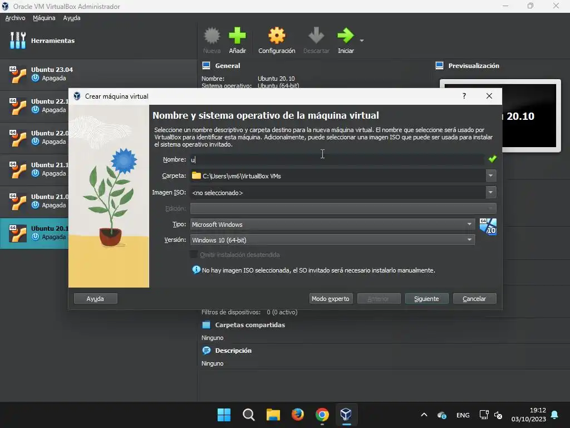
Task: Open Windows Start menu
Action: (224, 415)
